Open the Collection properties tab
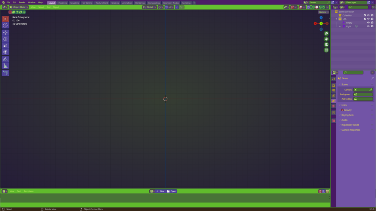376x211 pixels. [x=334, y=113]
